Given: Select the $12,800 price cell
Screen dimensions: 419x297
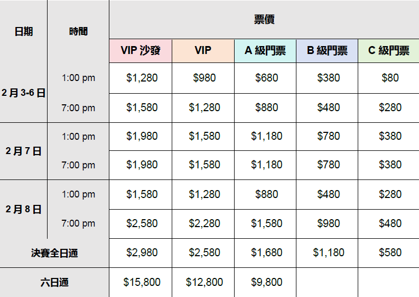Looking at the screenshot, I should [204, 282].
